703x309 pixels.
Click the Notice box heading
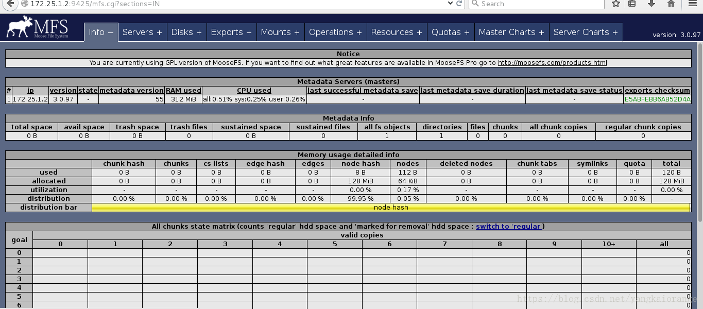tap(348, 54)
